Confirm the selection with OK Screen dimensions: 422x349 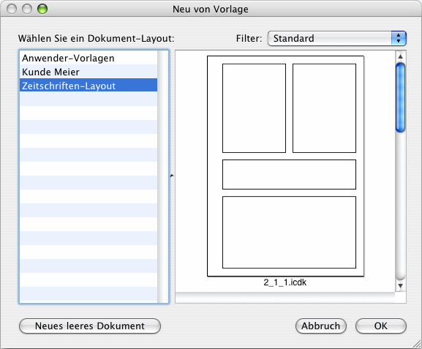tap(381, 326)
